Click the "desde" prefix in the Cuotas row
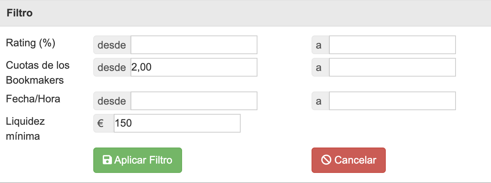This screenshot has height=183, width=491. click(x=112, y=67)
